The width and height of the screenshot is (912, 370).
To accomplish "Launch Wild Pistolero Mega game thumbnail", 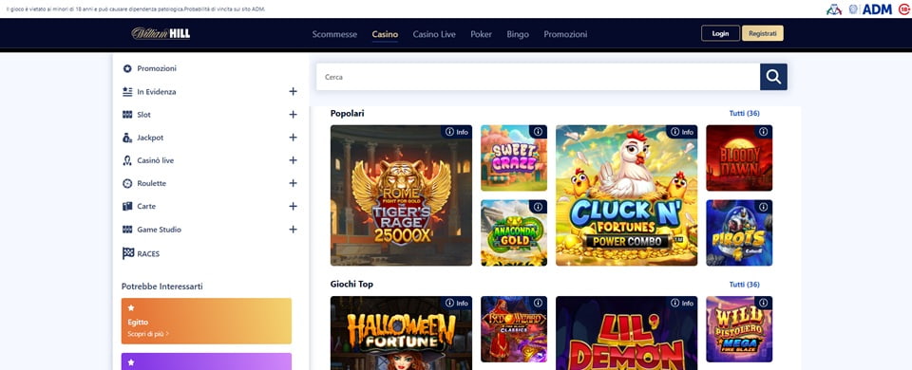I will click(x=739, y=329).
